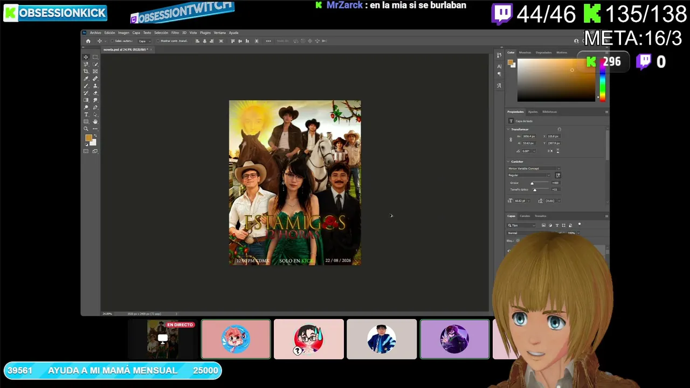
Task: Switch to the Ajustes tab
Action: click(x=533, y=112)
